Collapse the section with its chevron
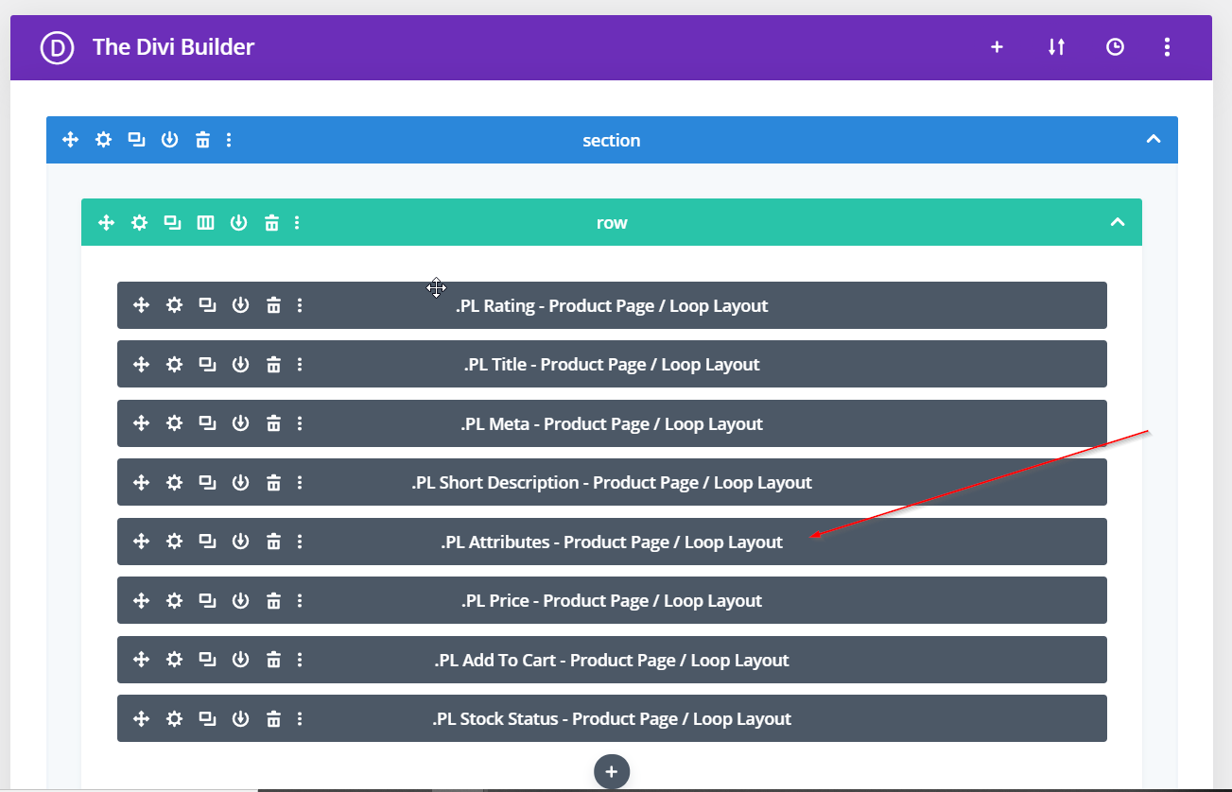Screen dimensions: 1232x792 pyautogui.click(x=1153, y=140)
